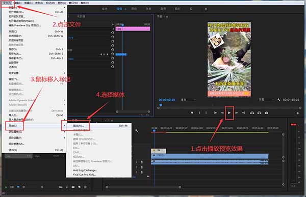Click the Project panel thumbnail zoom slider

tap(33, 187)
